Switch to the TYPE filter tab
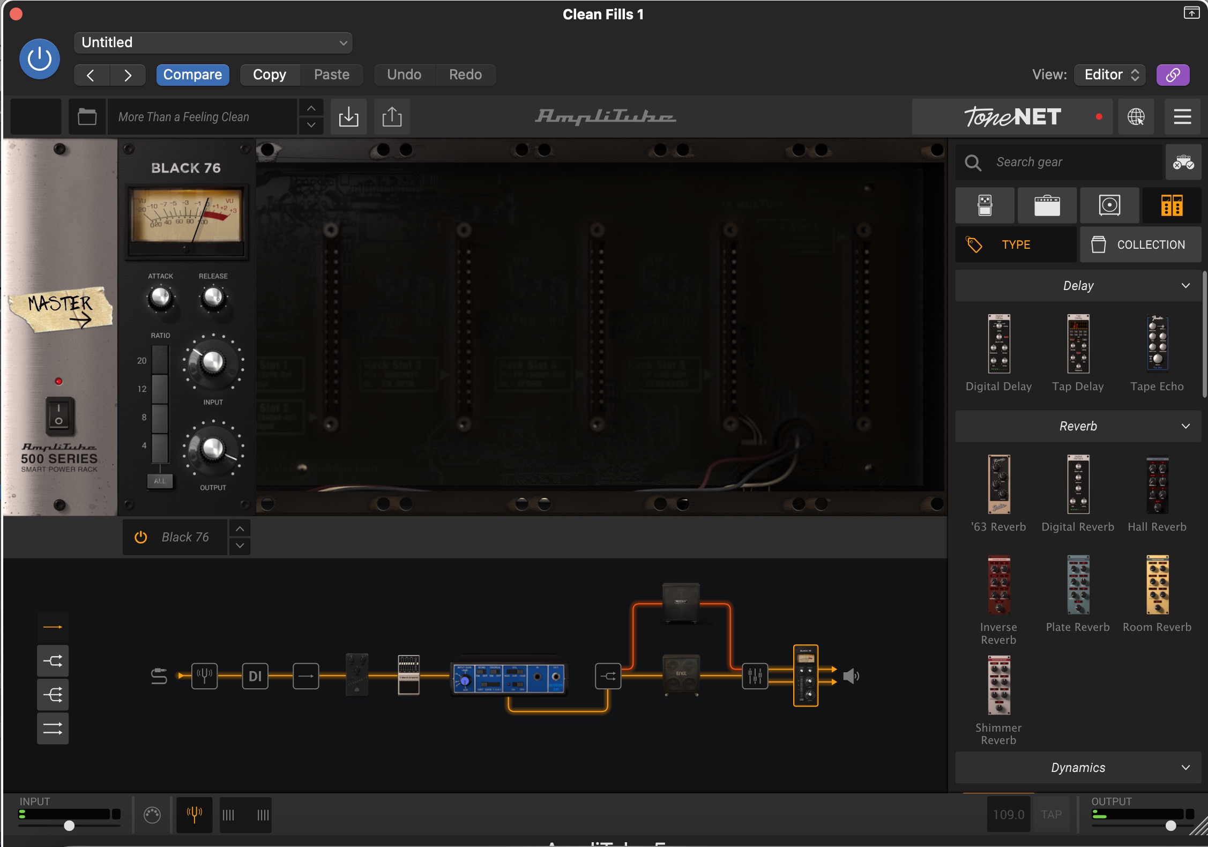The image size is (1208, 847). coord(1016,244)
